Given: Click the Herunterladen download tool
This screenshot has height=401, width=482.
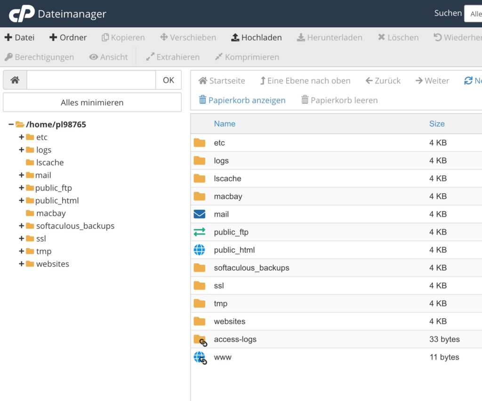Looking at the screenshot, I should coord(329,38).
